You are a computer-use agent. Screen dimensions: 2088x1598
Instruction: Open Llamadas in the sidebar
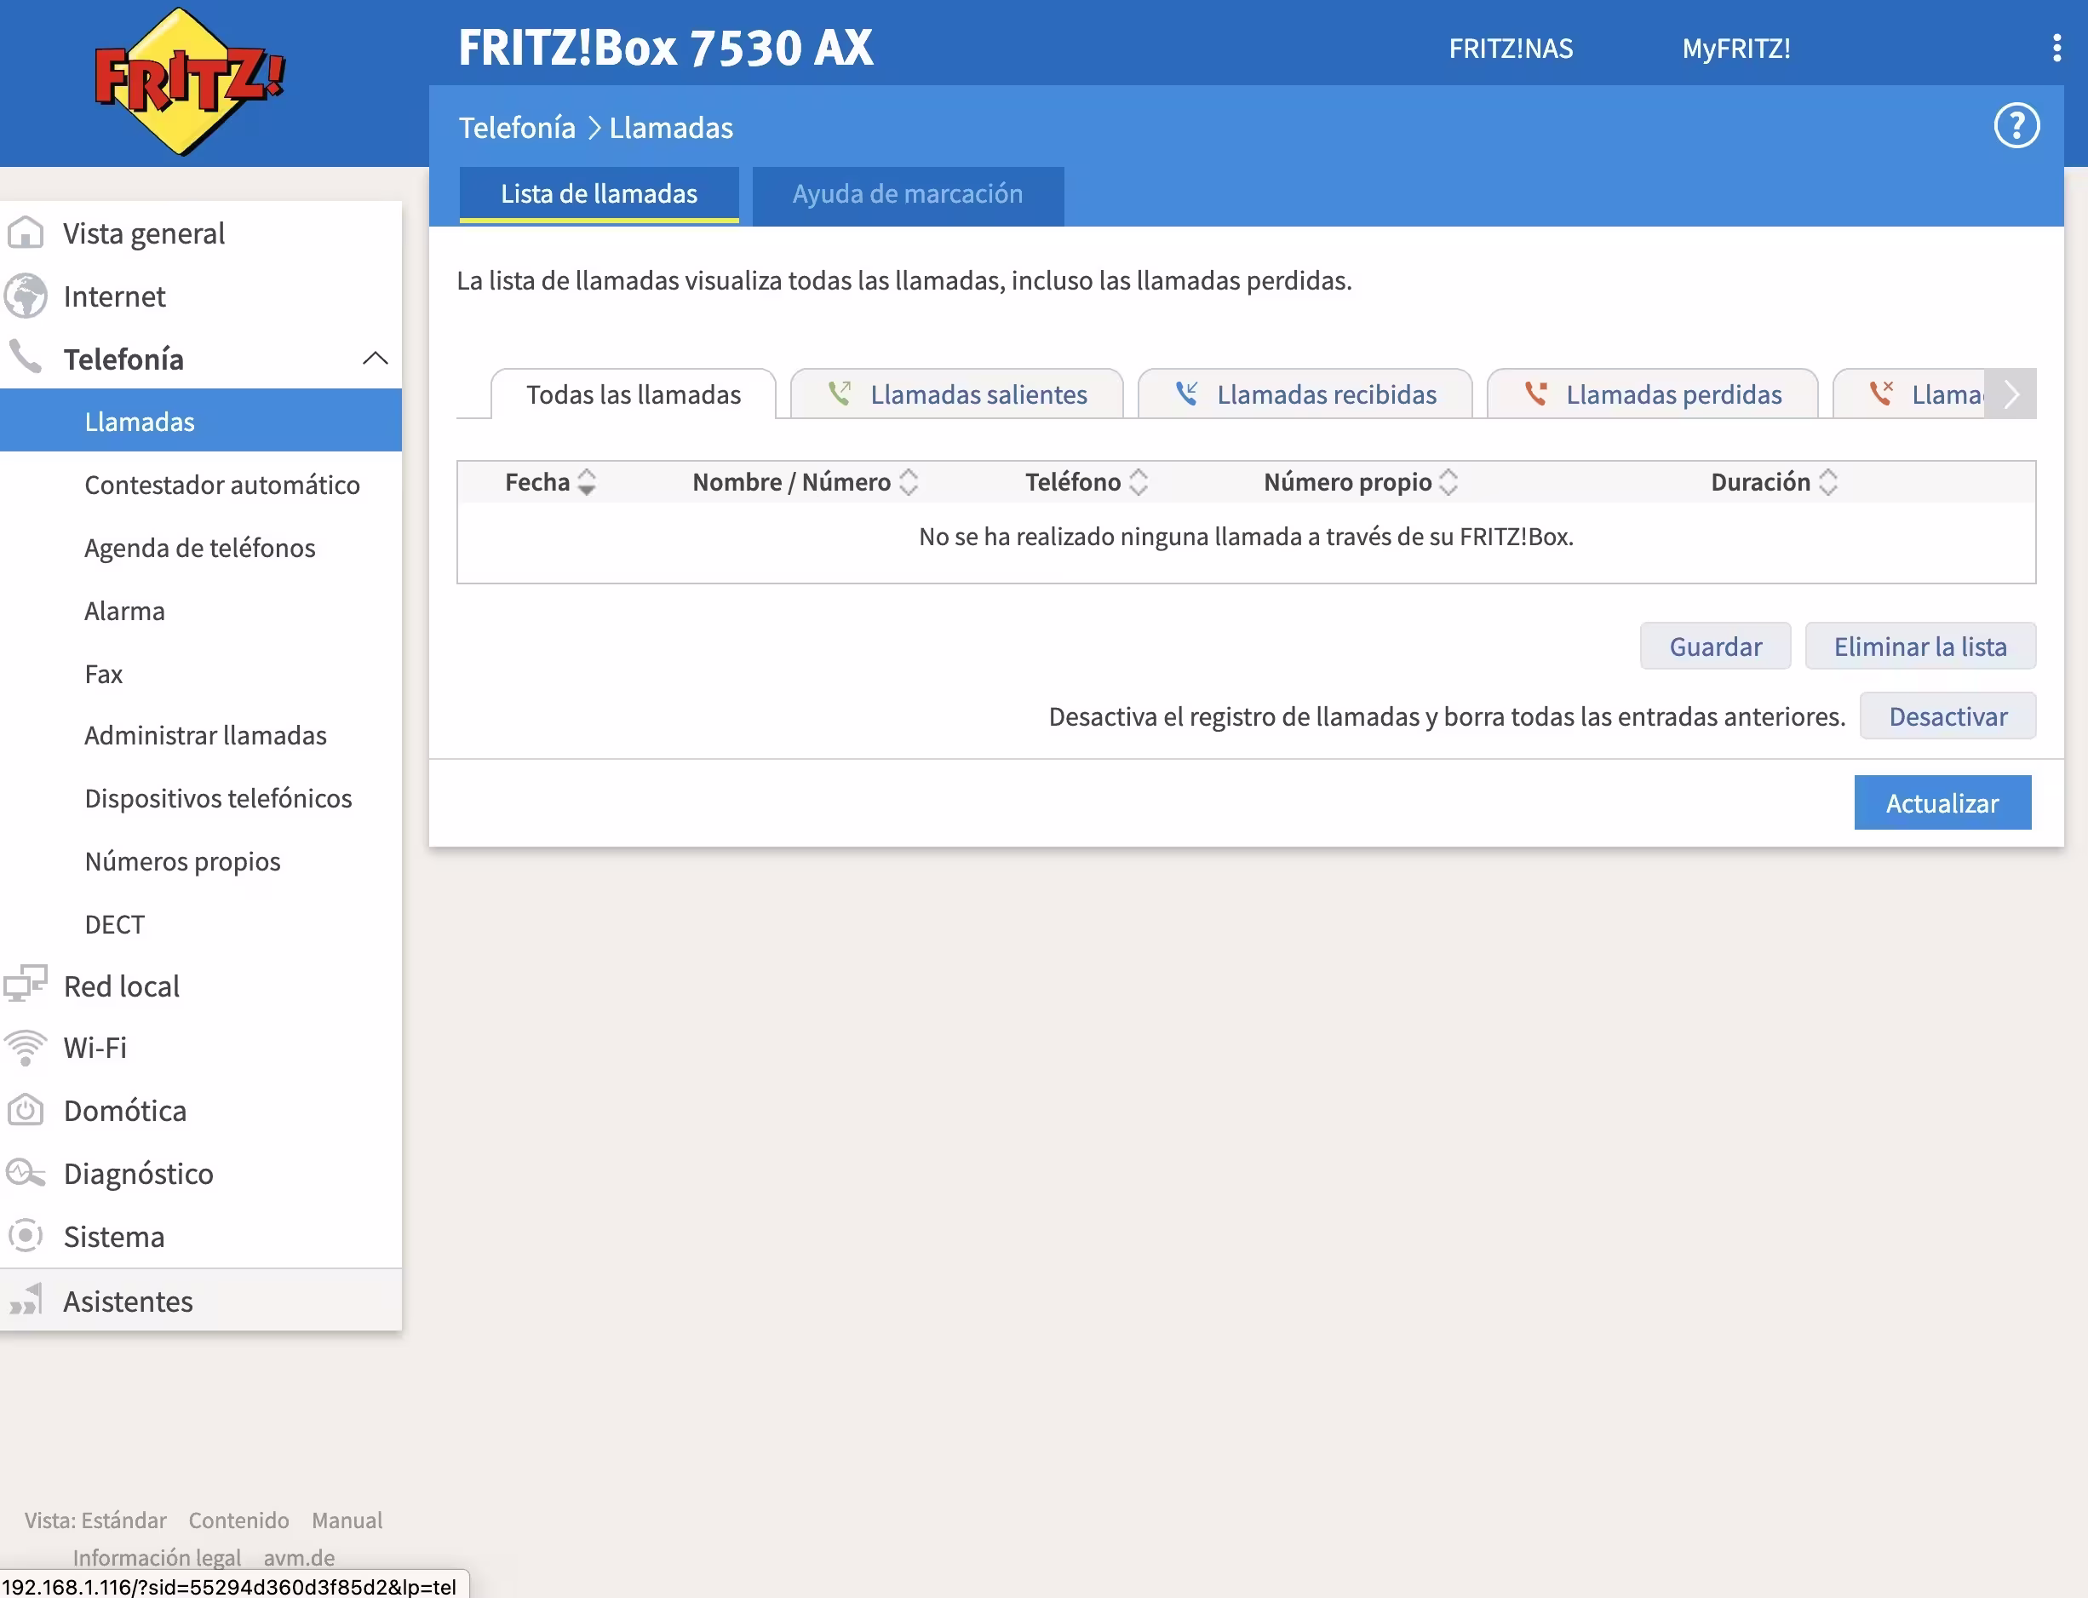pyautogui.click(x=201, y=422)
